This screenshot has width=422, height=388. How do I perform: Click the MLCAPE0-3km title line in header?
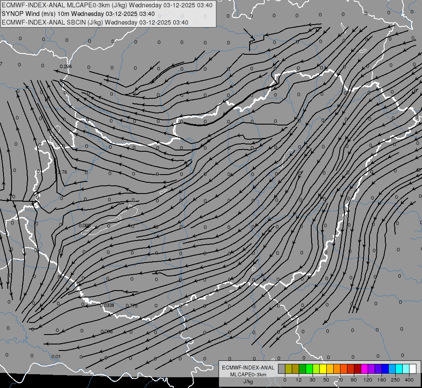click(107, 5)
